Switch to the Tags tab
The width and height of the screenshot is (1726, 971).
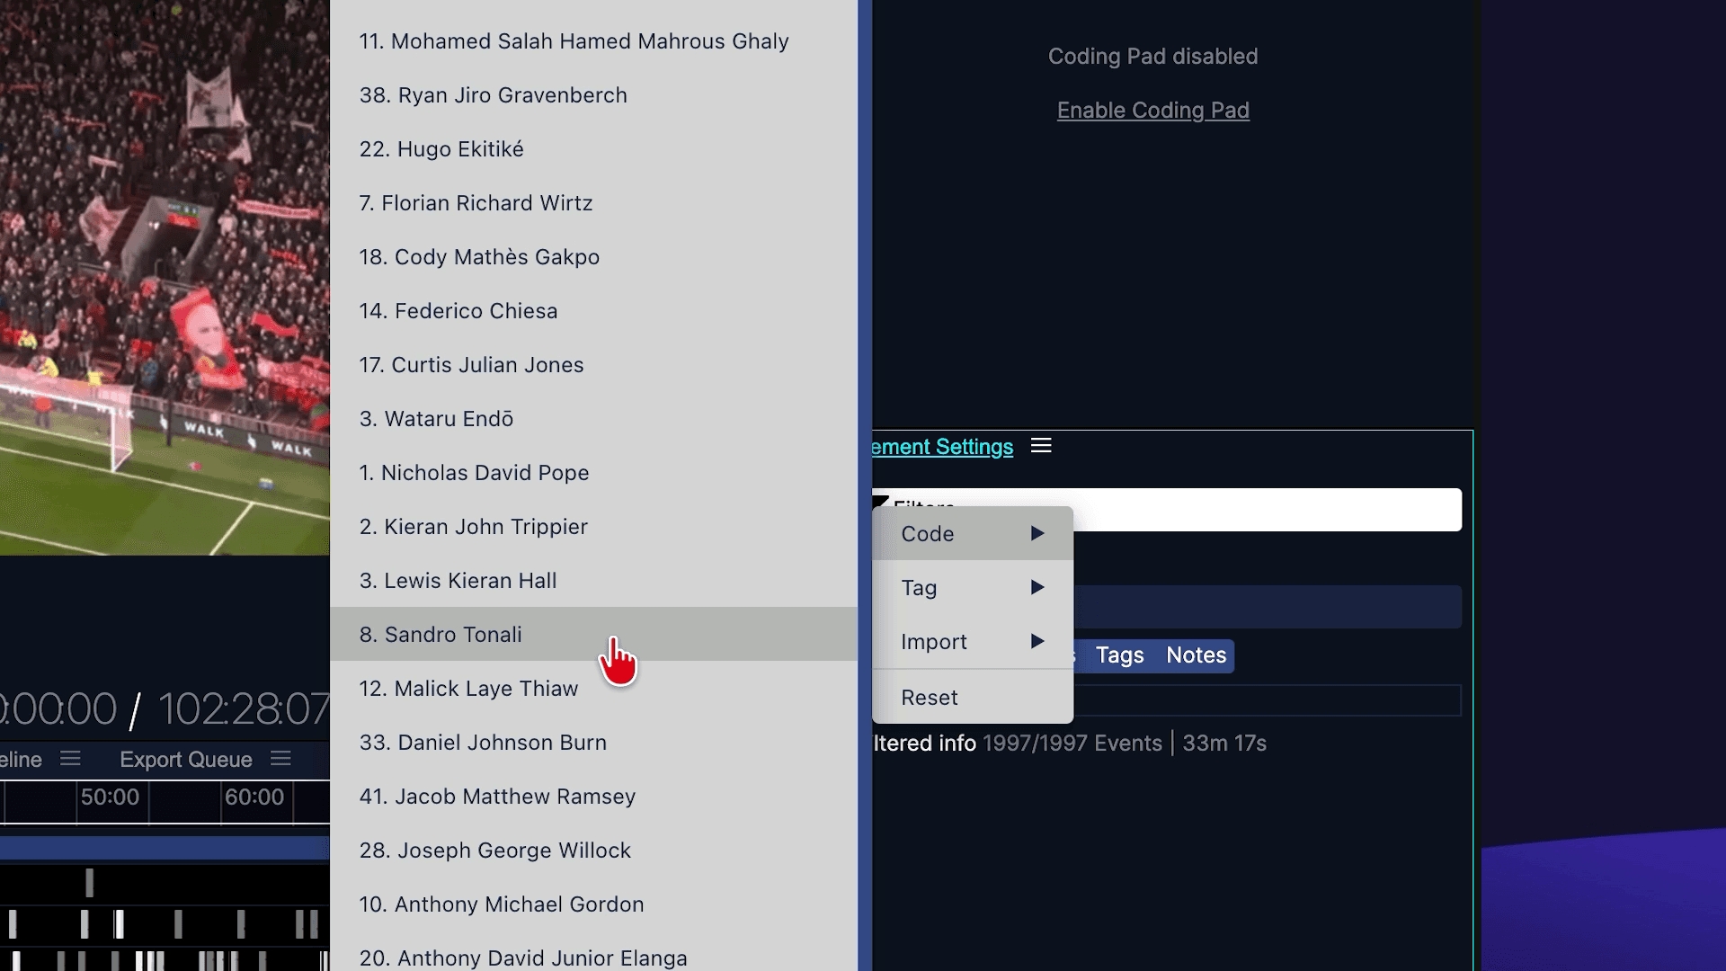[x=1119, y=655]
